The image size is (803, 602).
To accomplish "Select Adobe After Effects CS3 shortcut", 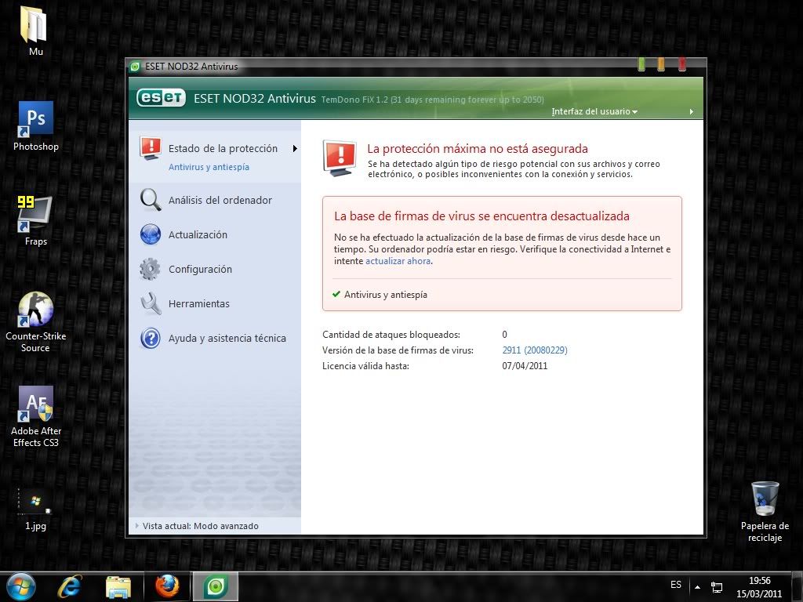I will (x=36, y=417).
